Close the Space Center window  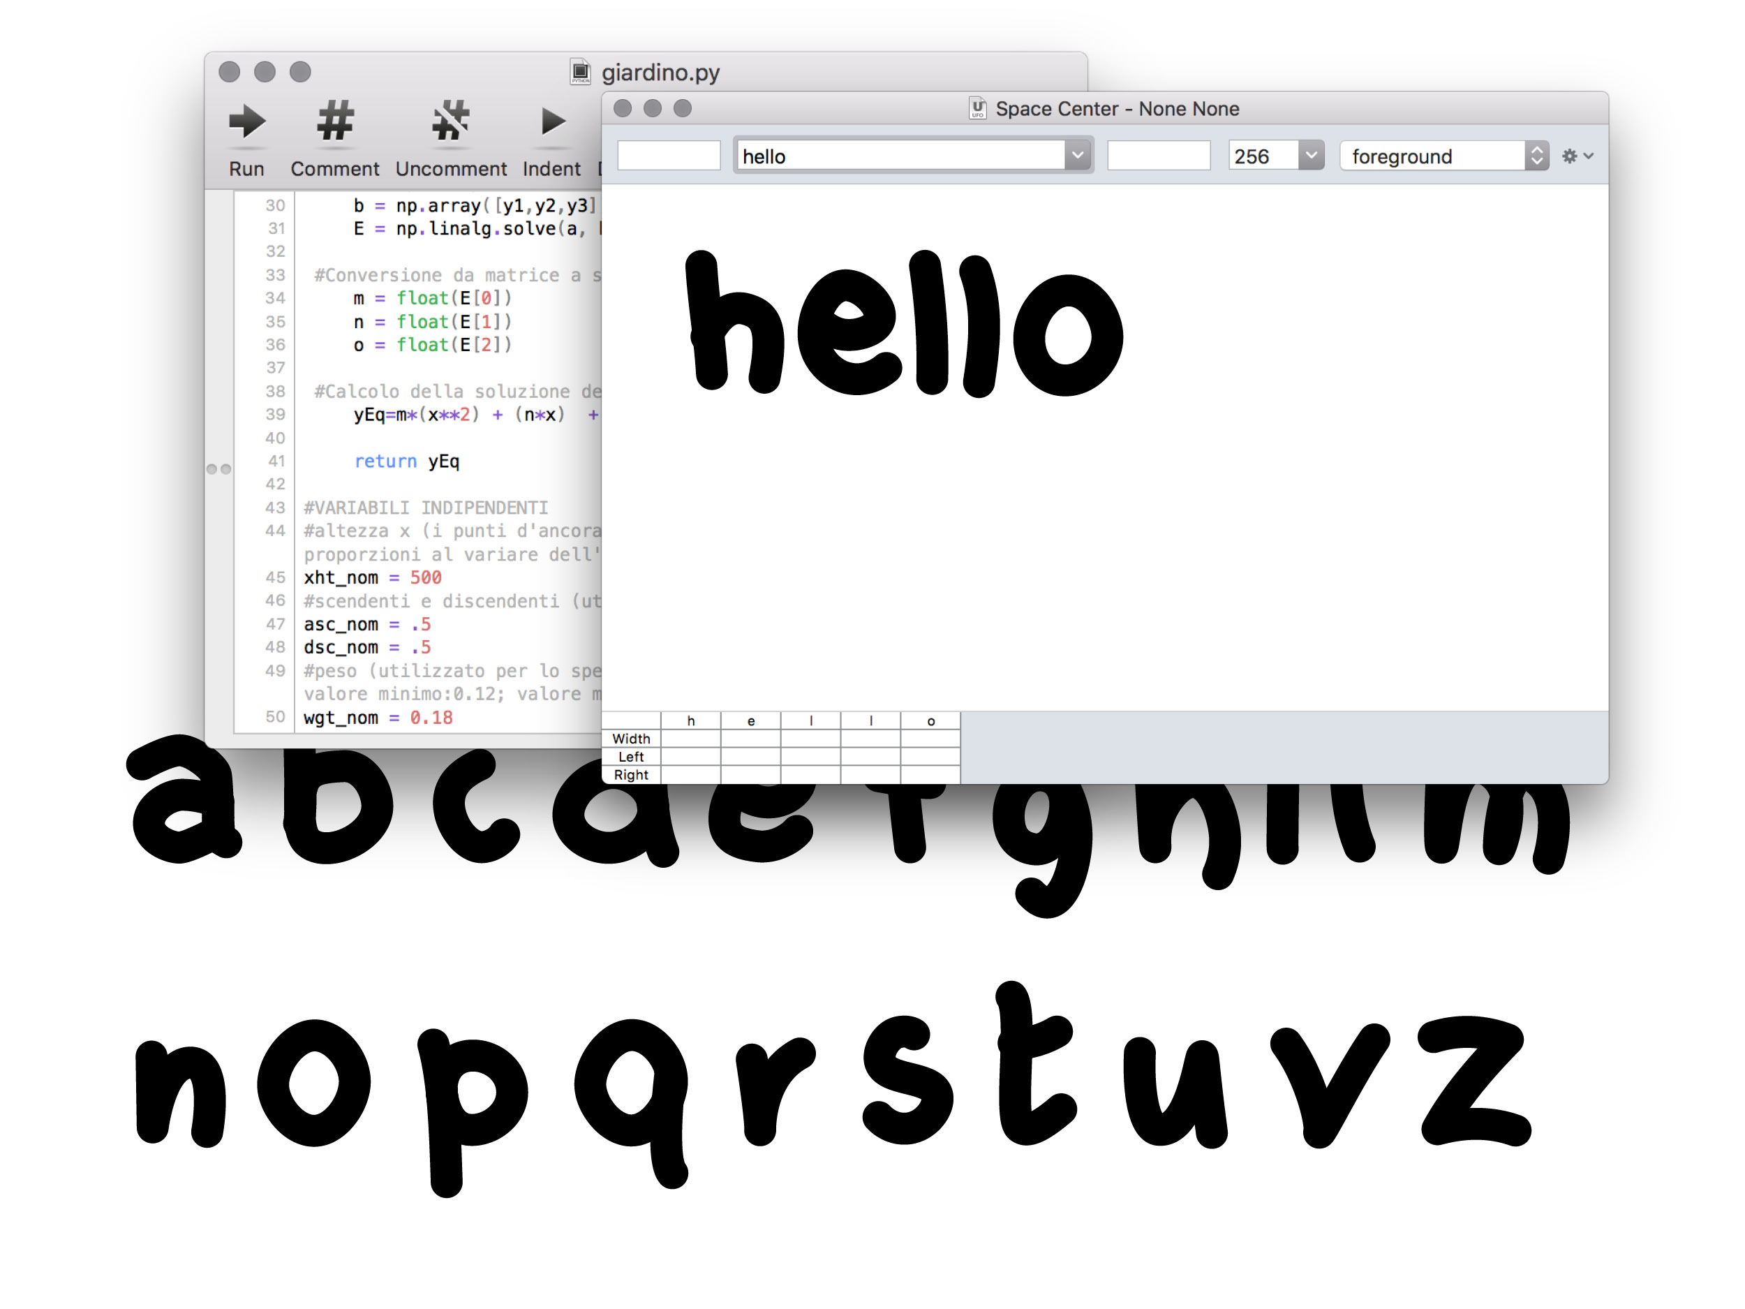[x=623, y=108]
